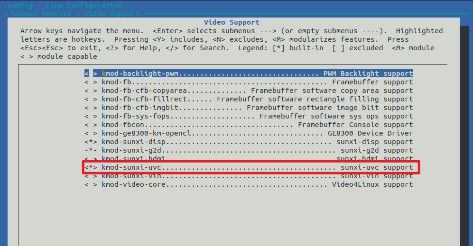Click the Video Support dialog title

[x=232, y=22]
